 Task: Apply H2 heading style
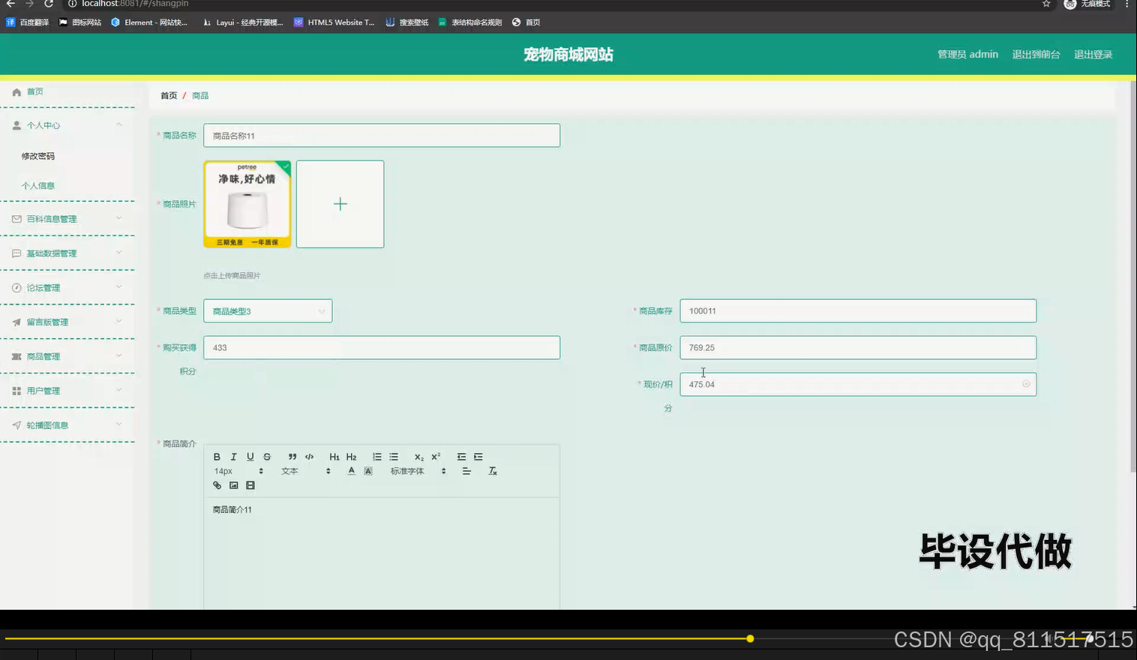(351, 457)
